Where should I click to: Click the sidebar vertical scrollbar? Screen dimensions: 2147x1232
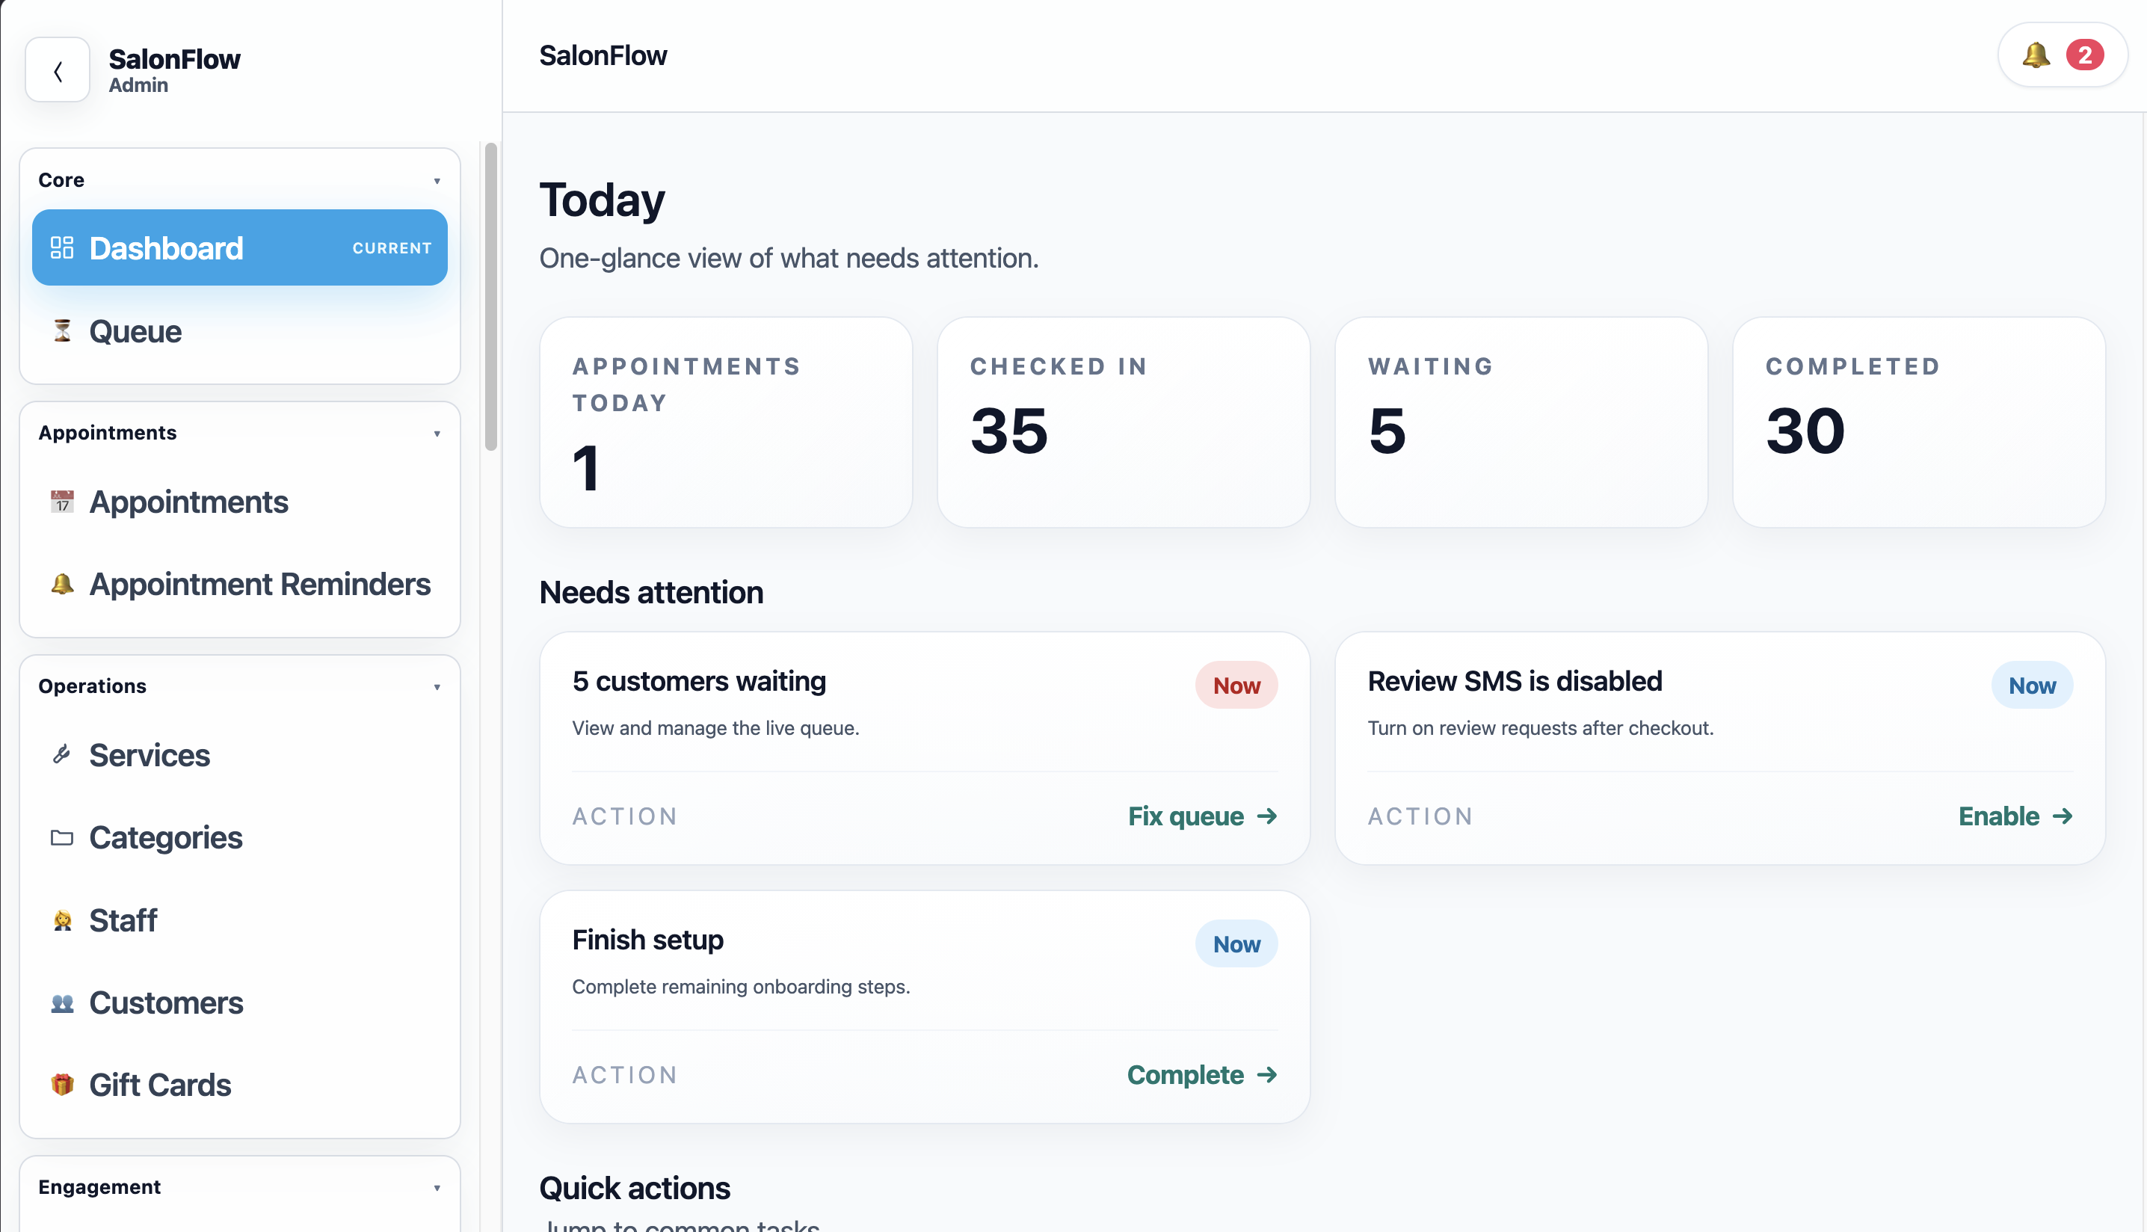(x=490, y=296)
